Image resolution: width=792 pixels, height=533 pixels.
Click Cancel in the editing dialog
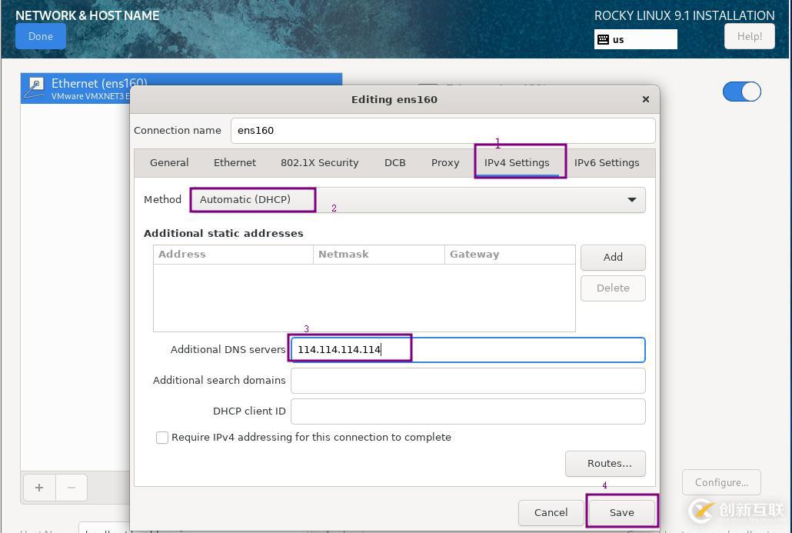coord(551,512)
